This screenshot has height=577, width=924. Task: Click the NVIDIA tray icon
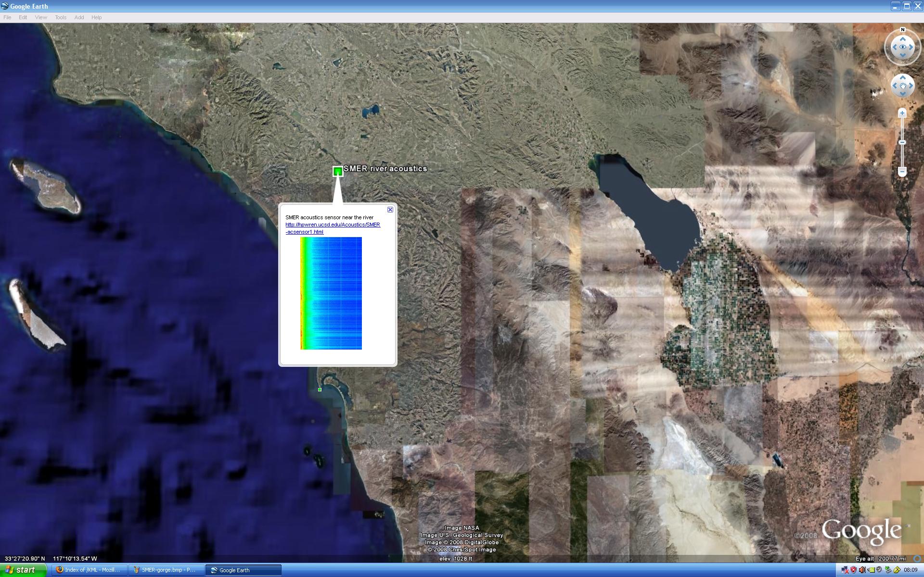pyautogui.click(x=871, y=570)
